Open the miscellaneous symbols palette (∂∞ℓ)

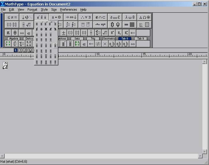tap(115, 17)
